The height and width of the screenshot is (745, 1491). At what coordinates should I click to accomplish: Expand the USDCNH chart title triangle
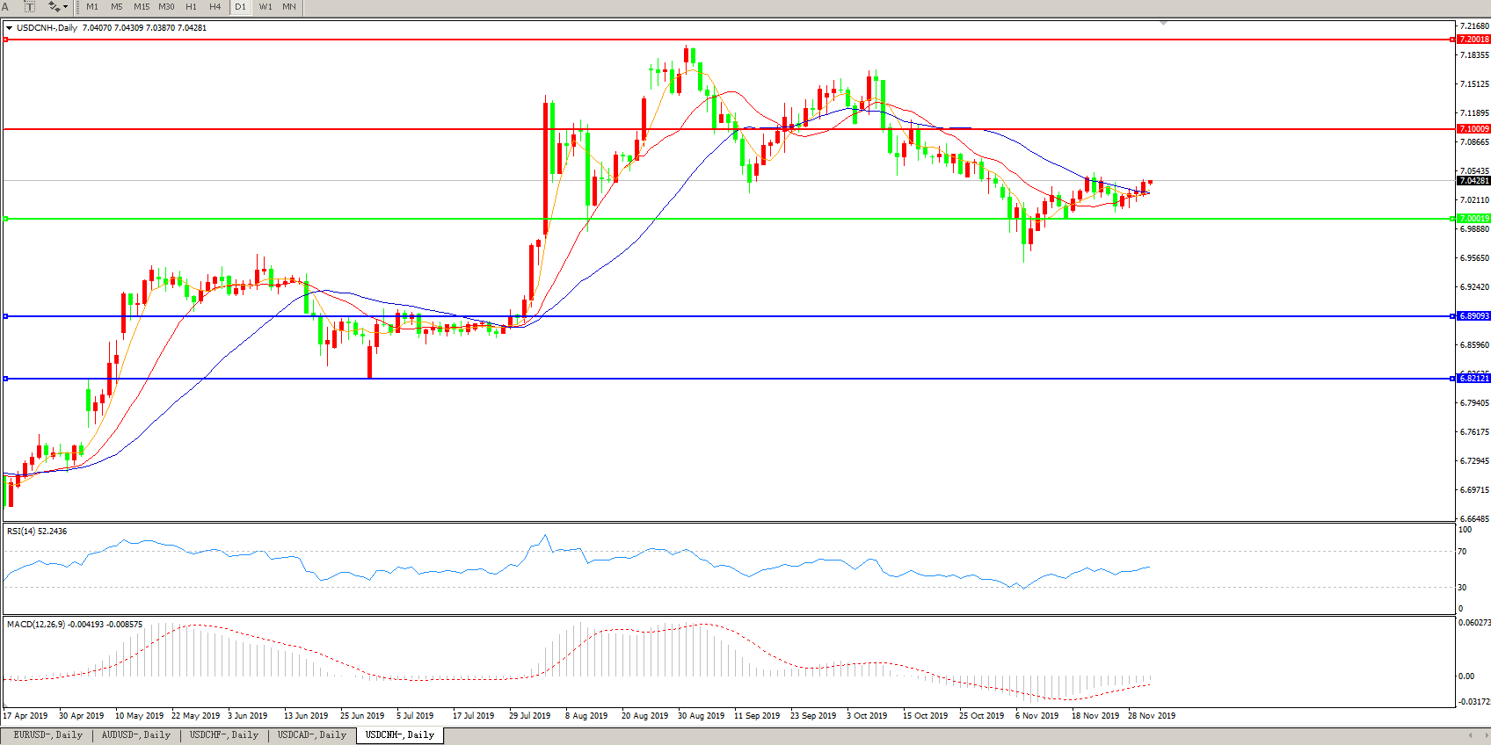9,28
